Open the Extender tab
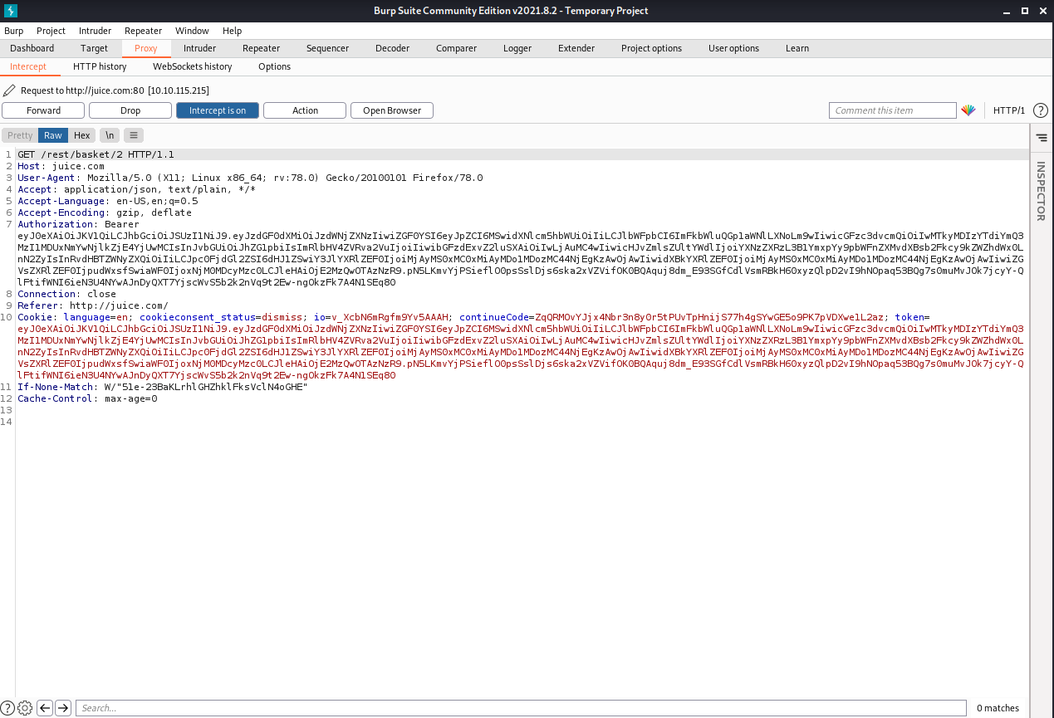 pos(576,48)
